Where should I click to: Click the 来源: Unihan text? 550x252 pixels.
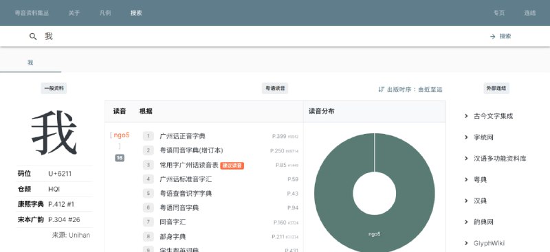71,235
